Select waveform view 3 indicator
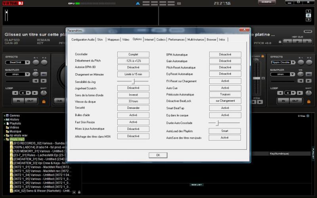This screenshot has width=317, height=198. click(308, 19)
